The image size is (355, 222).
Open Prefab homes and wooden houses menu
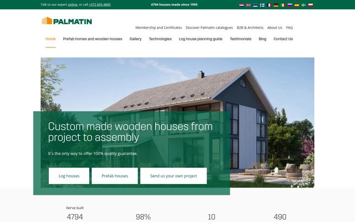click(93, 39)
